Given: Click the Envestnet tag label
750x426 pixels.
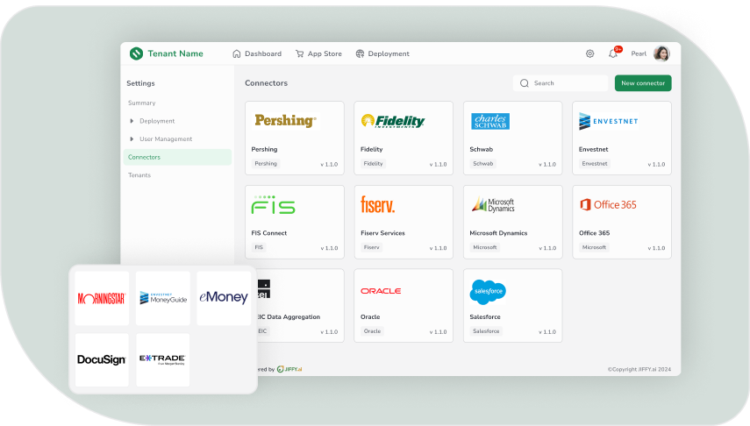Looking at the screenshot, I should point(595,164).
